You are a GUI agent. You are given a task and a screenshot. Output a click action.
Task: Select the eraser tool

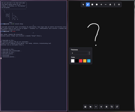110,5
